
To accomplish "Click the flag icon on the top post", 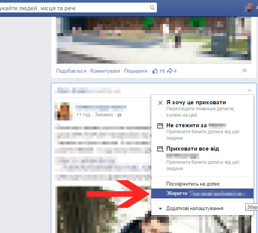I will tap(244, 71).
